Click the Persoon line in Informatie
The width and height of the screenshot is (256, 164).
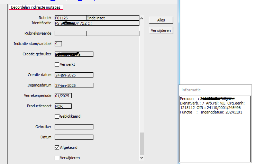207,99
